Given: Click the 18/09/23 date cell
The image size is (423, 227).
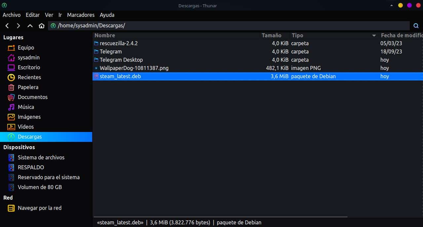Looking at the screenshot, I should click(391, 51).
